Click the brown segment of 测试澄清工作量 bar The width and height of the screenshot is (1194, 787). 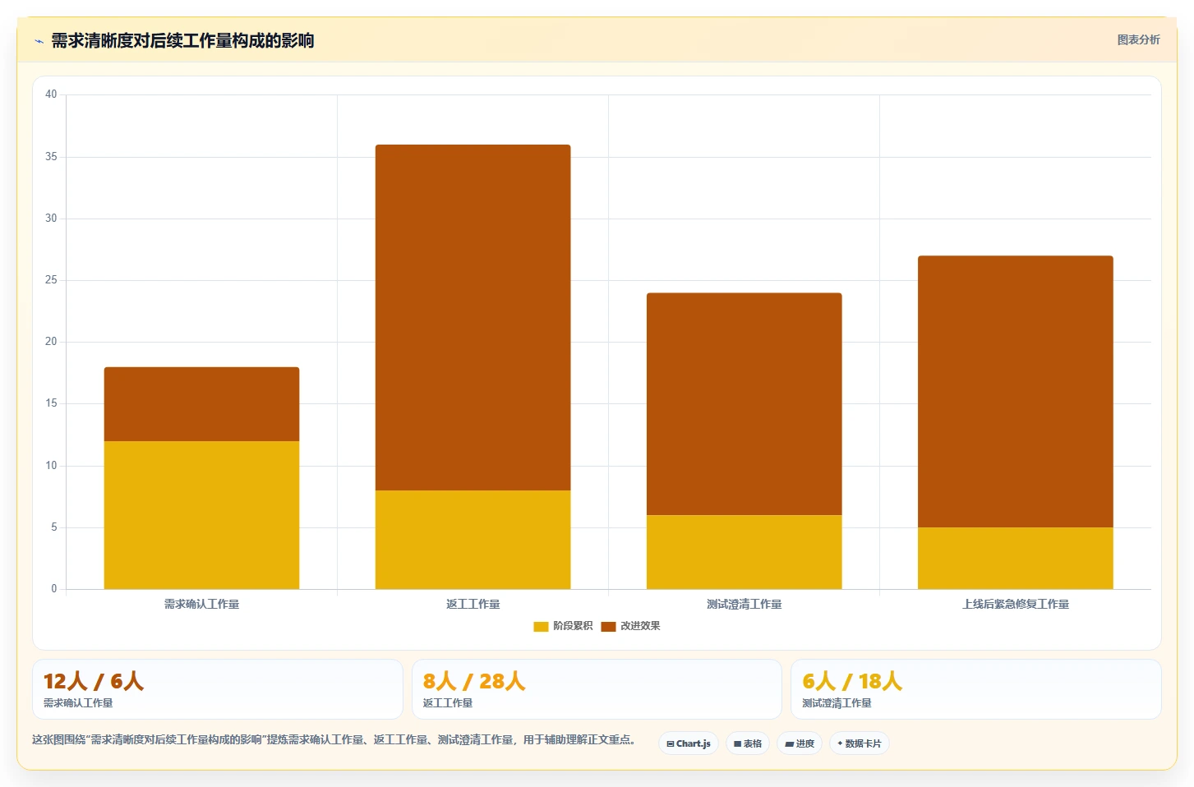pos(744,404)
